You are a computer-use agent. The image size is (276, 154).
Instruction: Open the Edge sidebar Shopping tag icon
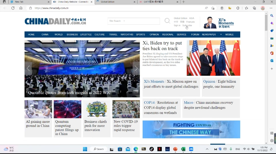pos(272,31)
